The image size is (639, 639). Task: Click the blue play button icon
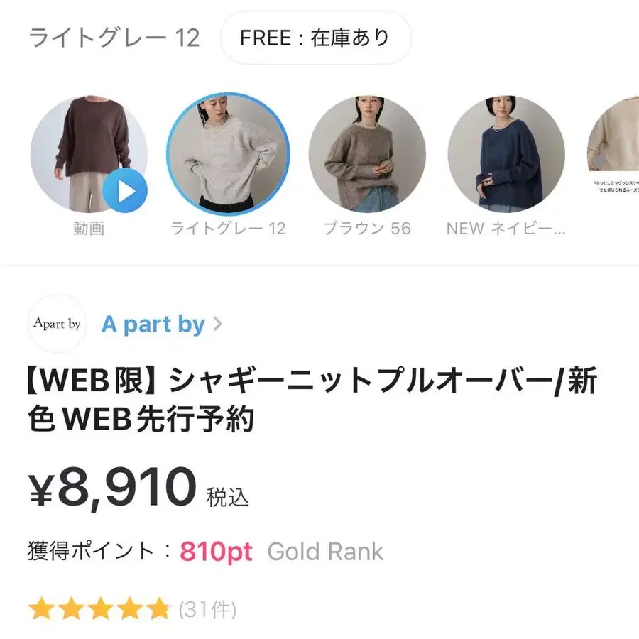tap(125, 190)
